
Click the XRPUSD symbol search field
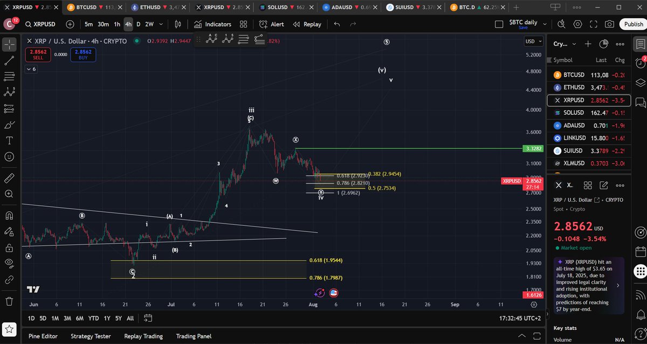click(41, 24)
